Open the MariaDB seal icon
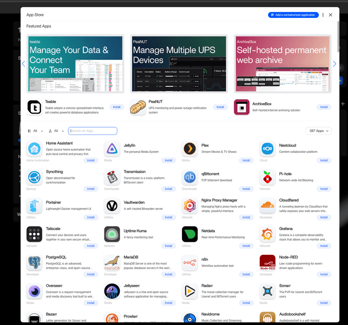The width and height of the screenshot is (348, 325). click(112, 263)
